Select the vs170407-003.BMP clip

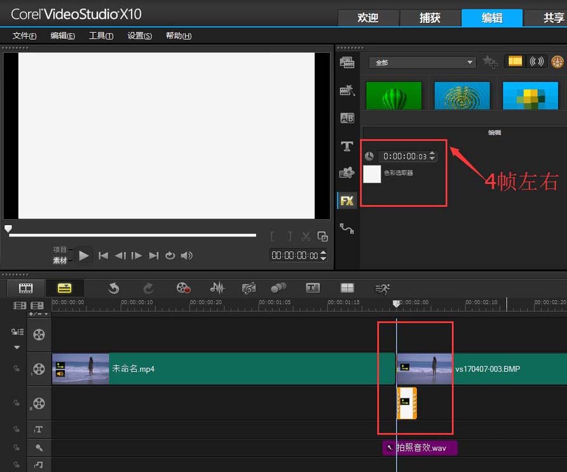tap(482, 369)
